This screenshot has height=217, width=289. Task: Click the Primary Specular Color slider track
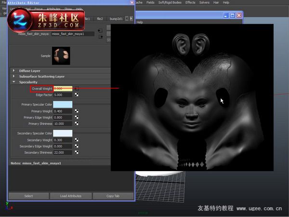[x=92, y=105]
